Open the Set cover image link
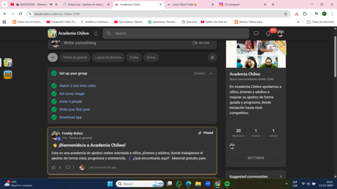337x189 pixels. point(72,94)
